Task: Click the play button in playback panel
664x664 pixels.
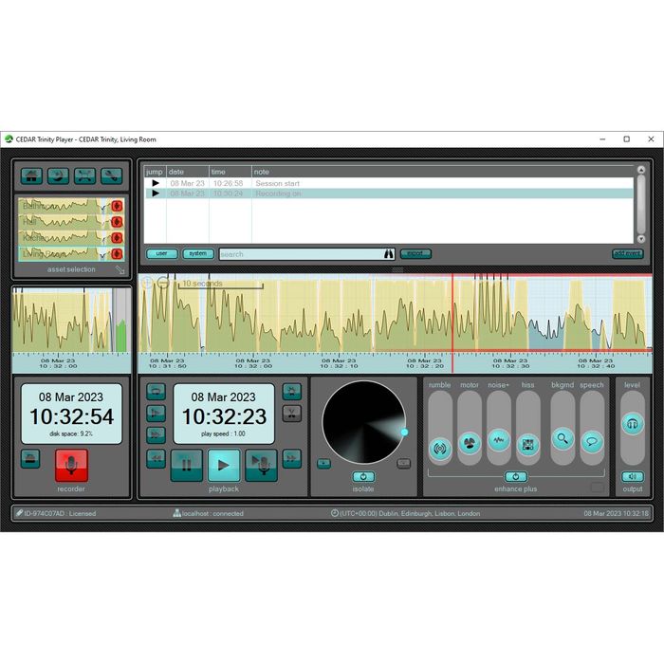Action: point(223,464)
